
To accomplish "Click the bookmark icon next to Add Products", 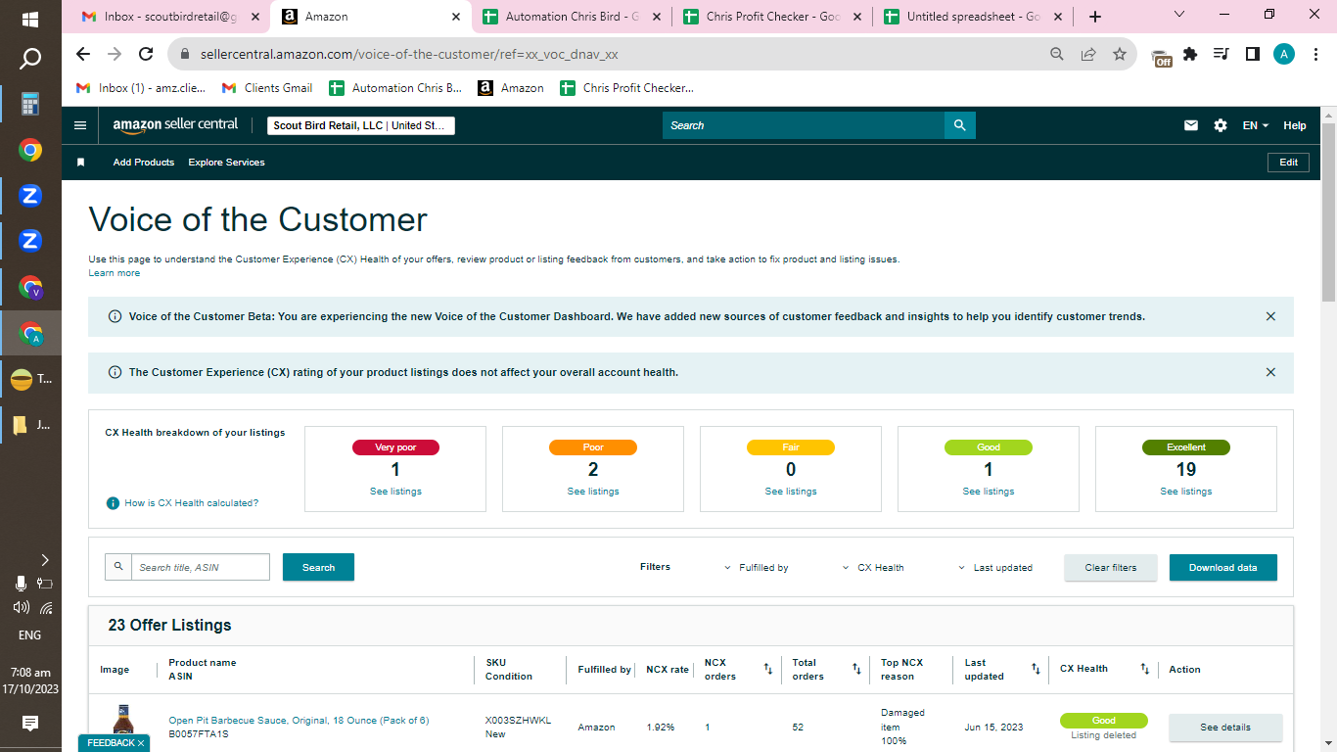I will click(x=81, y=163).
